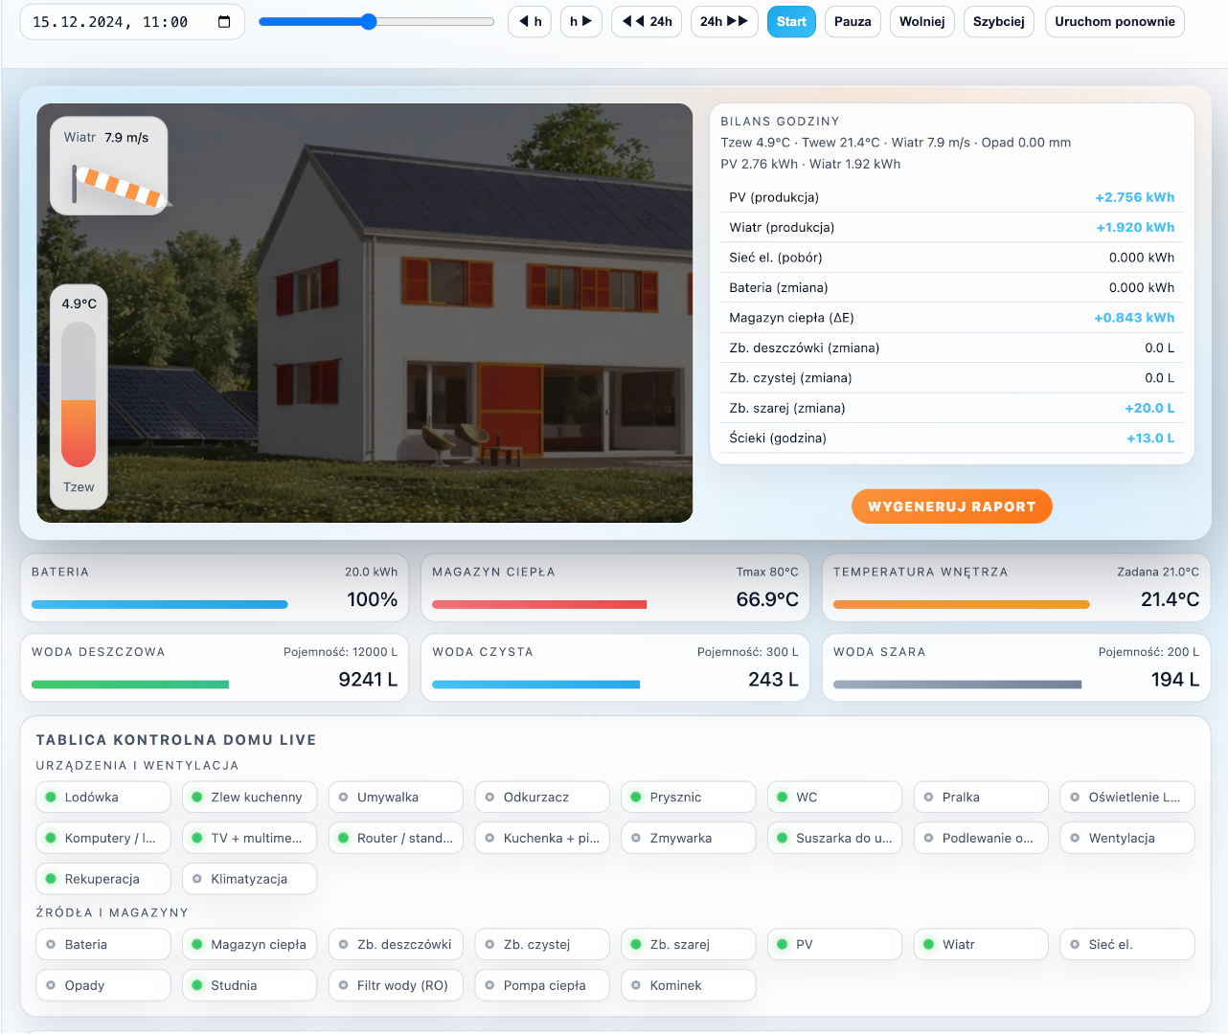Viewport: 1228px width, 1034px height.
Task: Click Uruchom ponownie to restart
Action: point(1114,21)
